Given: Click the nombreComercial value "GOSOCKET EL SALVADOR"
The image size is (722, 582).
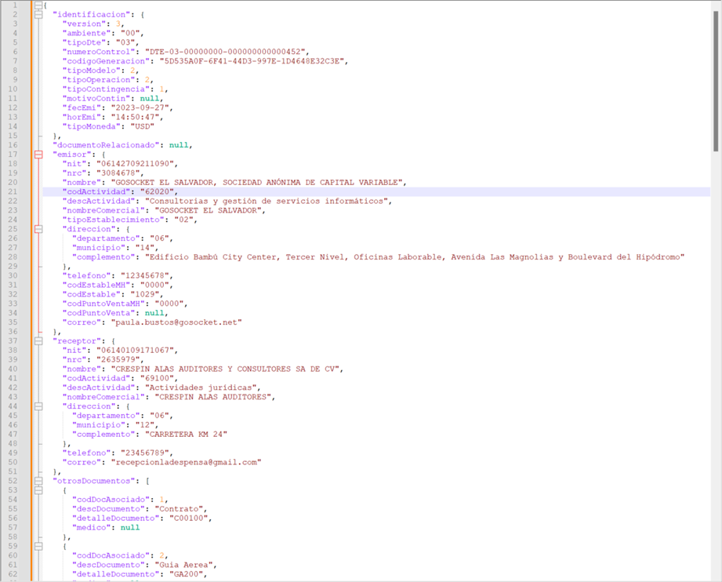Looking at the screenshot, I should (208, 210).
